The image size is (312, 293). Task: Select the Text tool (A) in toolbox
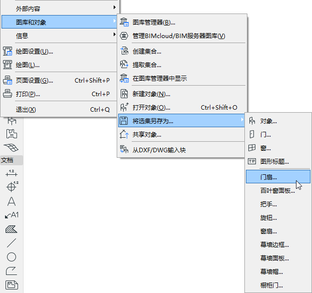point(12,201)
